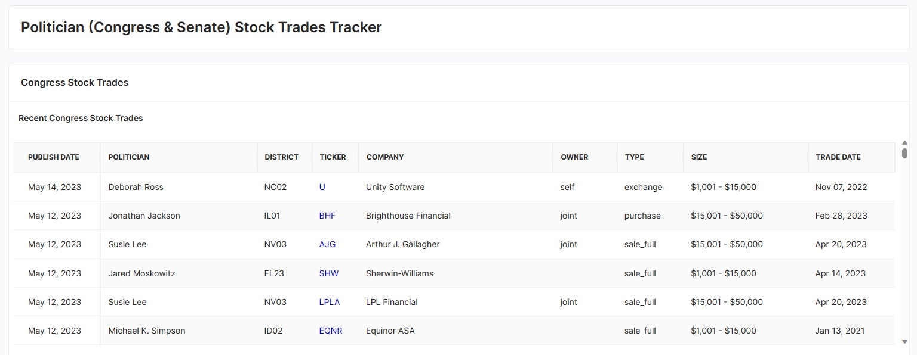
Task: Click Susie Lee in the LPLA row
Action: pyautogui.click(x=127, y=302)
